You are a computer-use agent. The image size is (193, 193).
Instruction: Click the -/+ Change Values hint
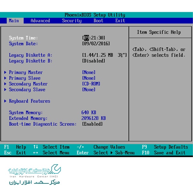pyautogui.click(x=101, y=147)
